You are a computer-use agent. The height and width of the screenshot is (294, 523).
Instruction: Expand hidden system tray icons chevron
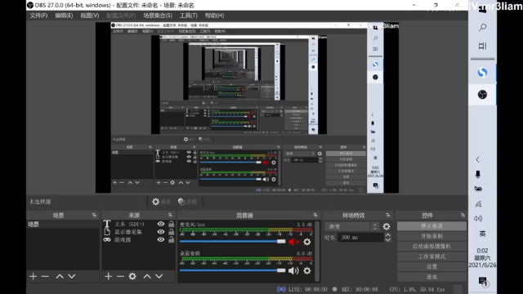click(477, 159)
